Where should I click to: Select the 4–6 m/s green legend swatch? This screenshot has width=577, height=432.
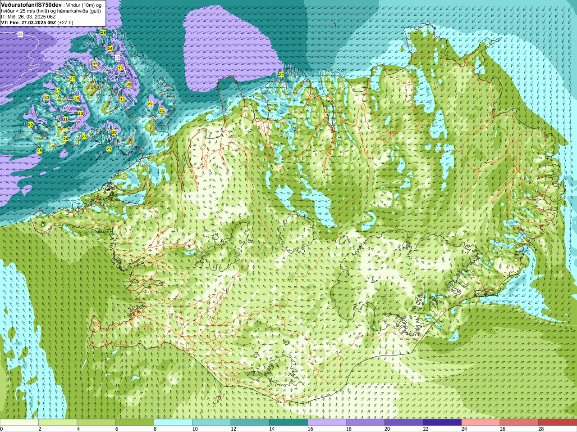click(96, 423)
